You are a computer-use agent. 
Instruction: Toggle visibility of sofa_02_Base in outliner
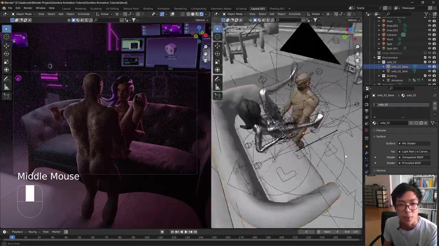pyautogui.click(x=429, y=67)
